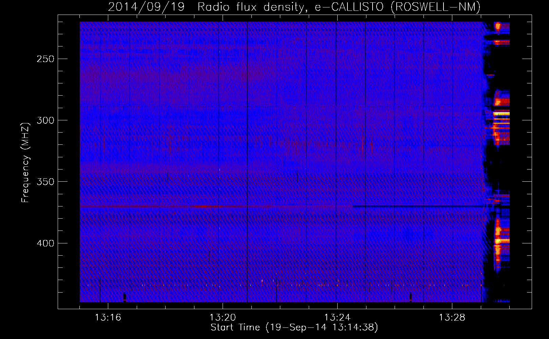Click the 300 frequency tick label
Screen dimensions: 549x339
45,120
